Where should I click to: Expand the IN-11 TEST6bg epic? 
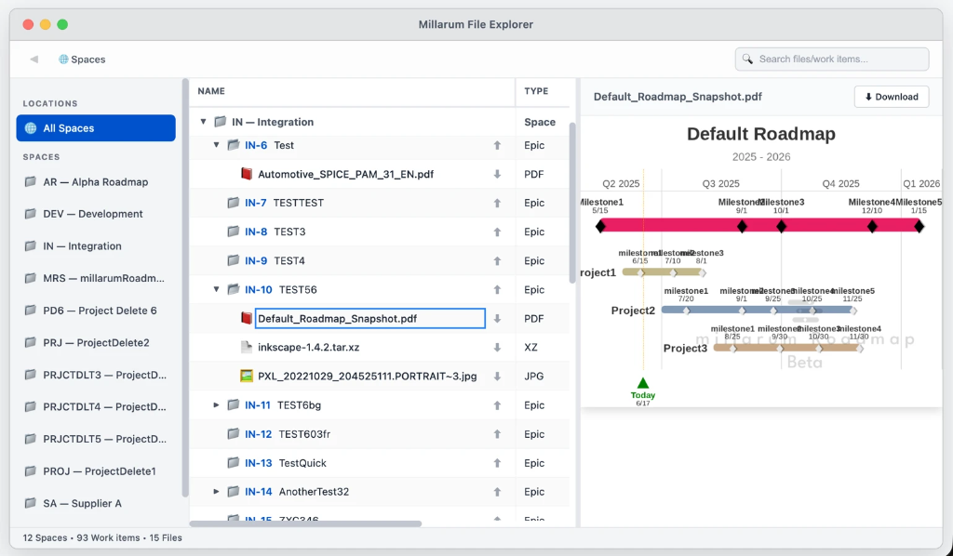pos(216,404)
